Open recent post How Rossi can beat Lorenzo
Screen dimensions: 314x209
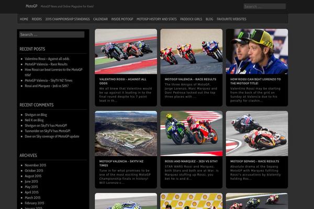pyautogui.click(x=53, y=72)
